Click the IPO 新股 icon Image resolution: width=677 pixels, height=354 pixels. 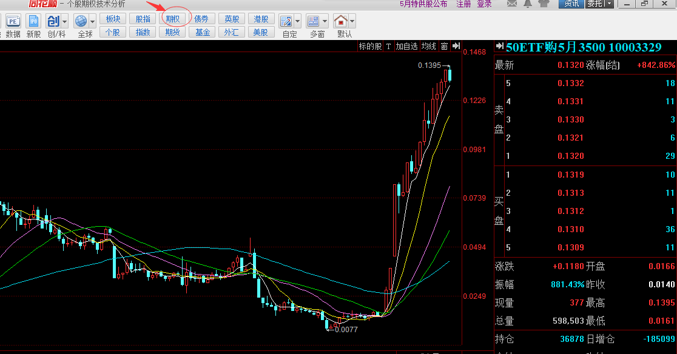click(33, 21)
